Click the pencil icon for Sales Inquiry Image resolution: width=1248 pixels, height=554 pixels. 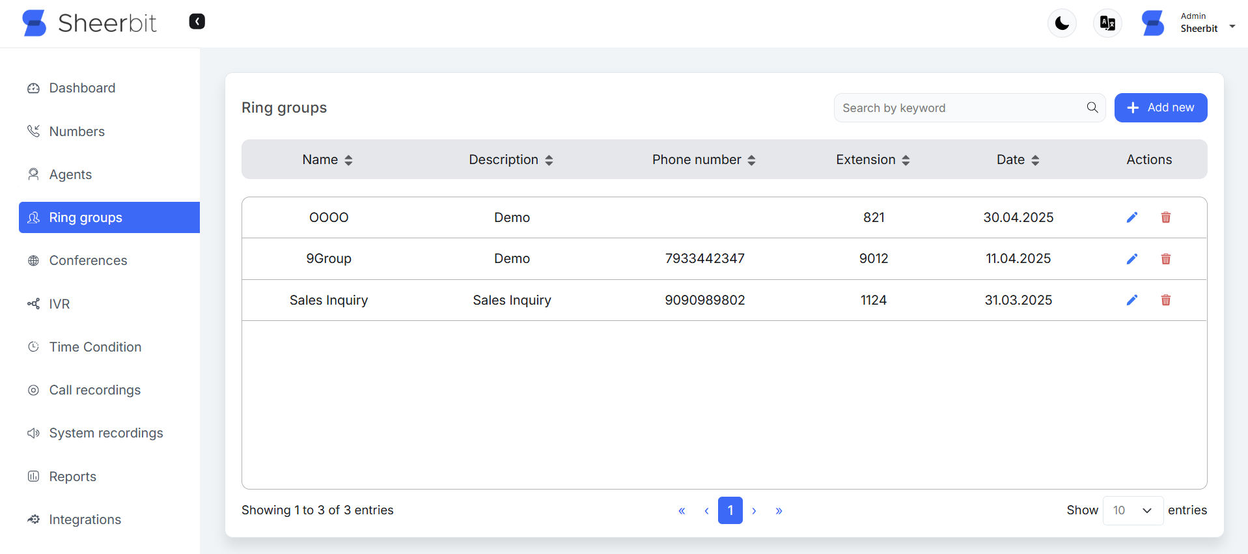pyautogui.click(x=1132, y=300)
